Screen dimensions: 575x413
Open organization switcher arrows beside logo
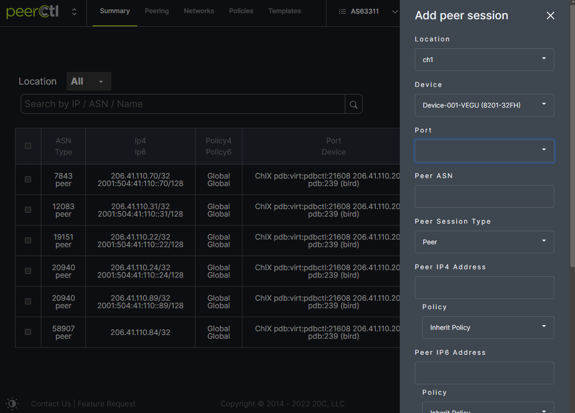(74, 11)
